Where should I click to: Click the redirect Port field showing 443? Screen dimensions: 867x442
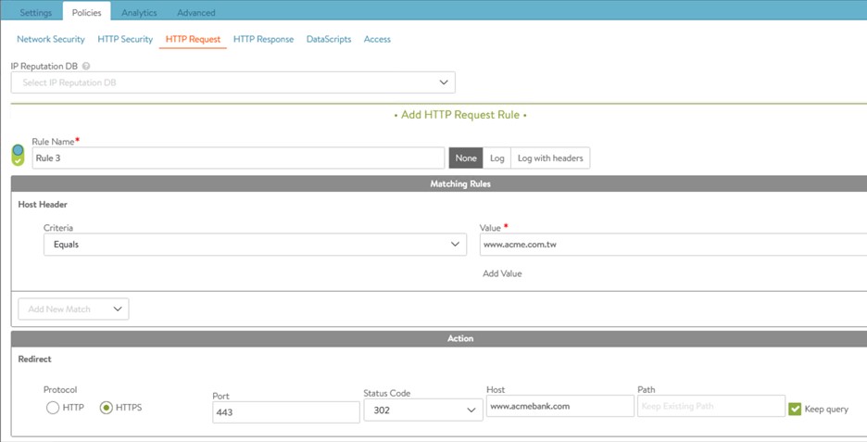(x=285, y=412)
